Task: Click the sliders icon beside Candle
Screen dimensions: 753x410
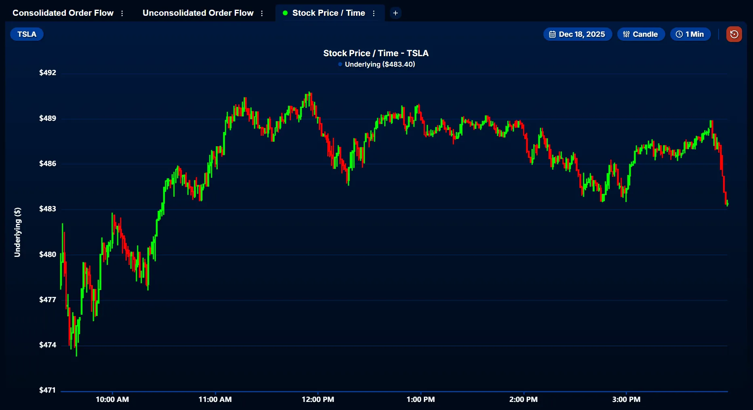Action: pyautogui.click(x=626, y=34)
